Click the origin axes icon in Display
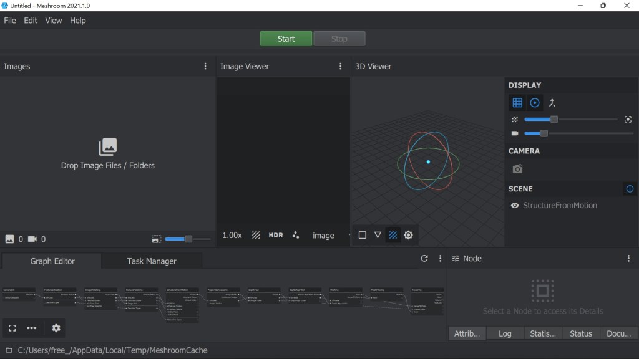The width and height of the screenshot is (639, 359). [x=552, y=103]
